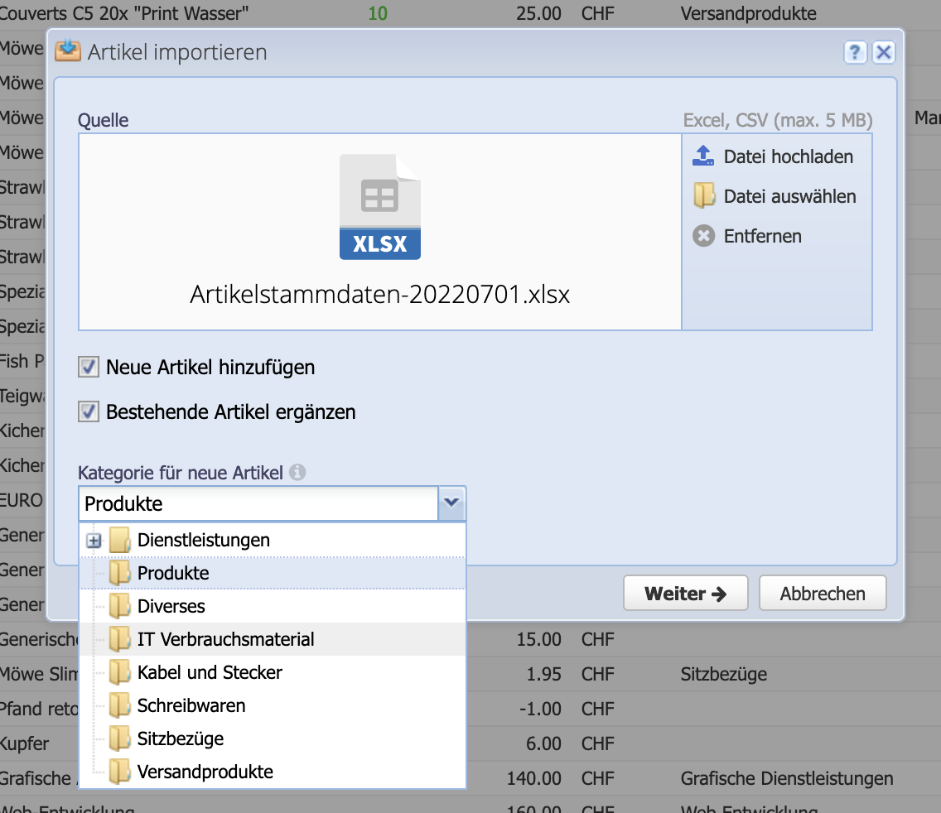Uncheck Neue Artikel hinzufügen
Image resolution: width=941 pixels, height=813 pixels.
pyautogui.click(x=88, y=367)
